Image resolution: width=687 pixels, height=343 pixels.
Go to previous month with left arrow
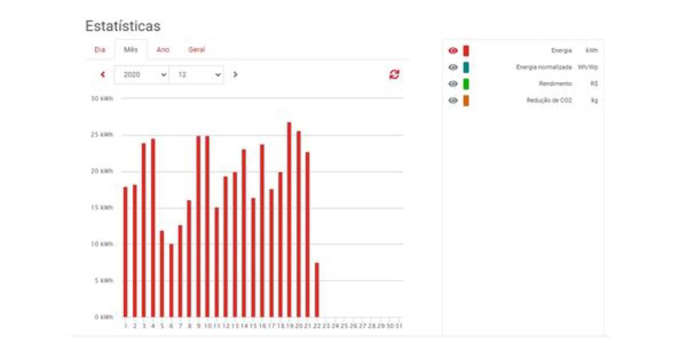click(103, 74)
